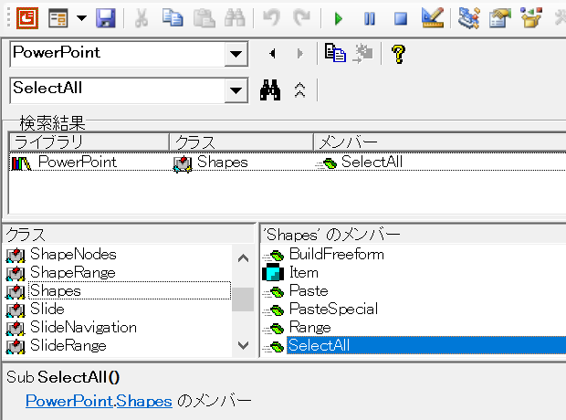Toggle Design Mode icon
Image resolution: width=566 pixels, height=420 pixels.
pos(433,17)
